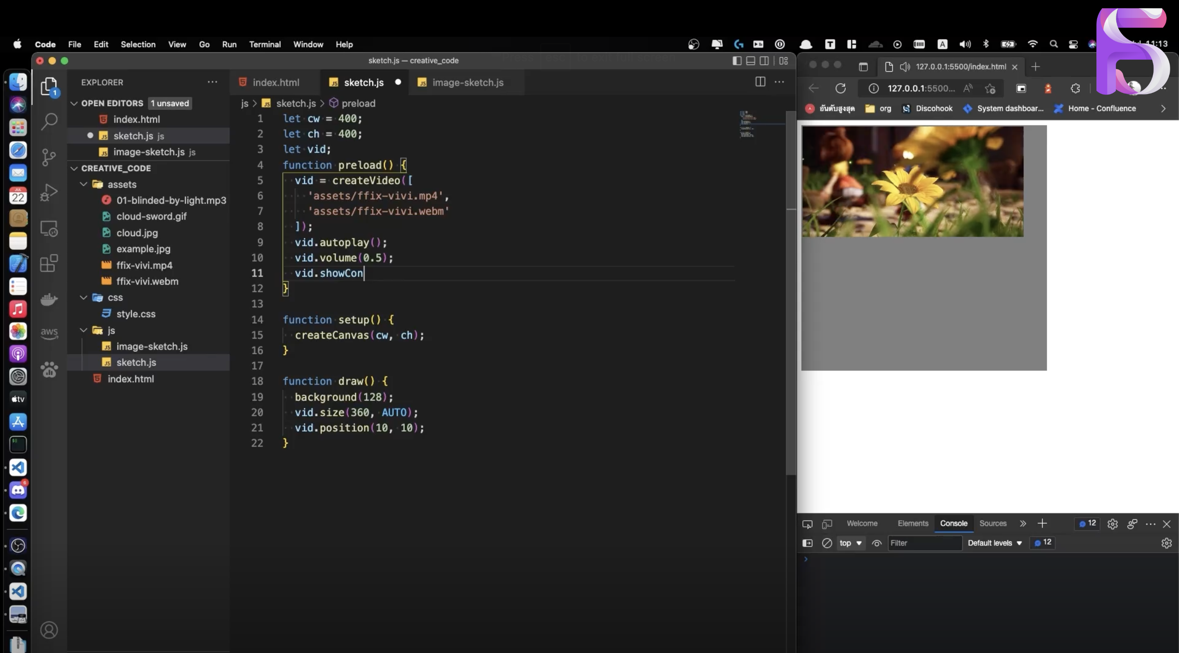This screenshot has height=653, width=1179.
Task: Toggle the bottom panel layout button
Action: point(750,61)
